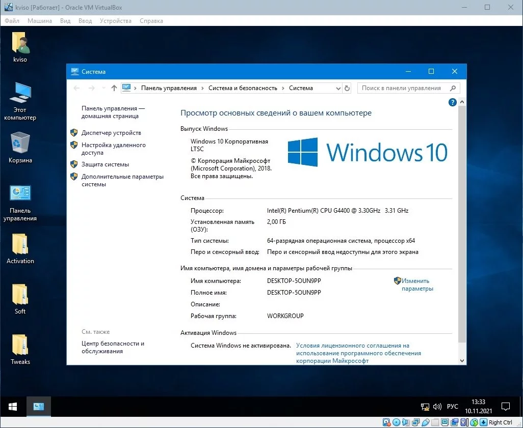This screenshot has height=428, width=523.
Task: Select the Activation folder on desktop
Action: pyautogui.click(x=20, y=248)
